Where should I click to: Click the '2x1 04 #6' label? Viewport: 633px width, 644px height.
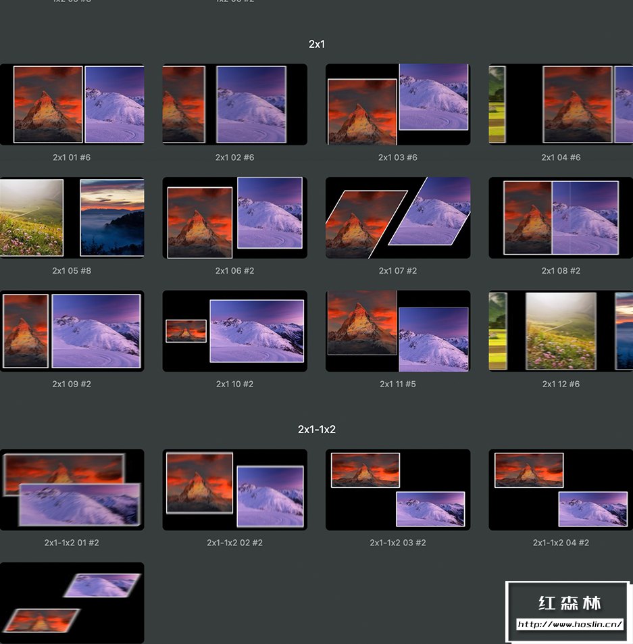tap(561, 157)
